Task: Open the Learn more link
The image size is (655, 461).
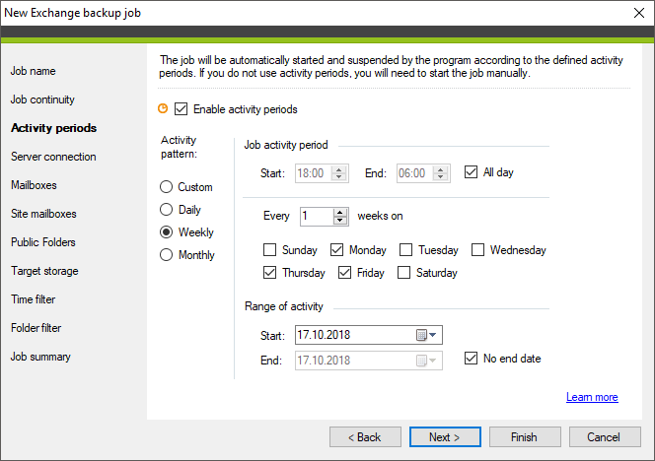Action: [592, 397]
